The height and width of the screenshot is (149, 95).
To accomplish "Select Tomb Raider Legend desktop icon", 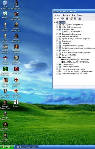I will coord(16,49).
